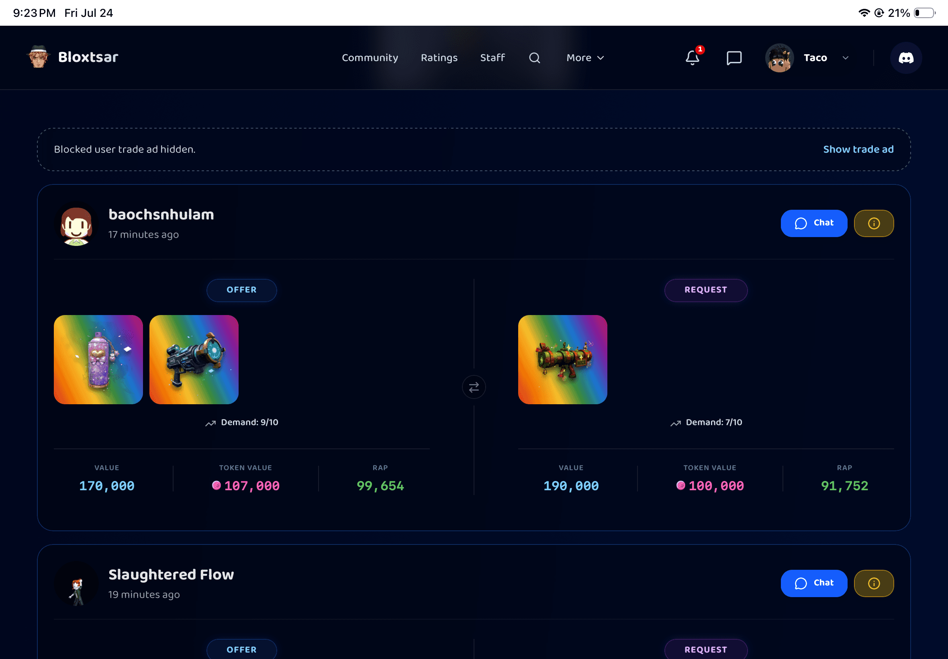Click the offer demand trend icon
The height and width of the screenshot is (659, 948).
point(210,423)
